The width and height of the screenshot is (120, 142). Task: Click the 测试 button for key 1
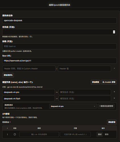point(100,134)
